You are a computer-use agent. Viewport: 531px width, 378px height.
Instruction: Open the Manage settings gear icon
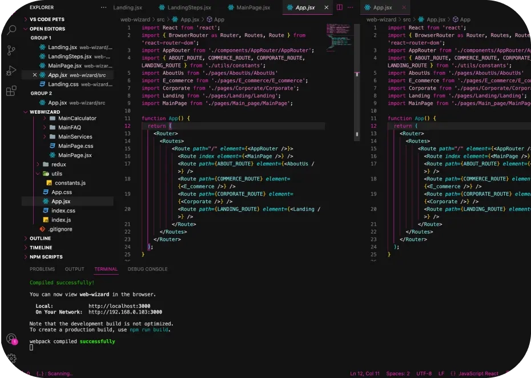(x=11, y=359)
